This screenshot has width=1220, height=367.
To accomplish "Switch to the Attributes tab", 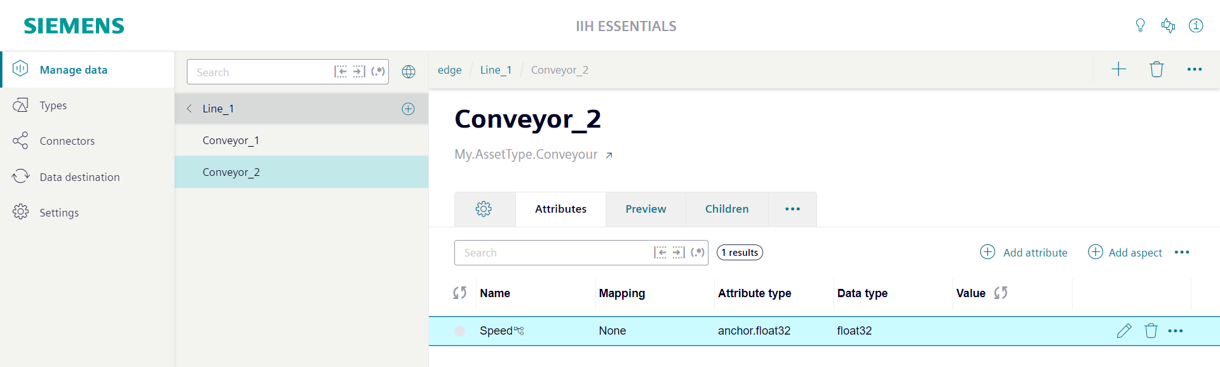I will [x=560, y=209].
